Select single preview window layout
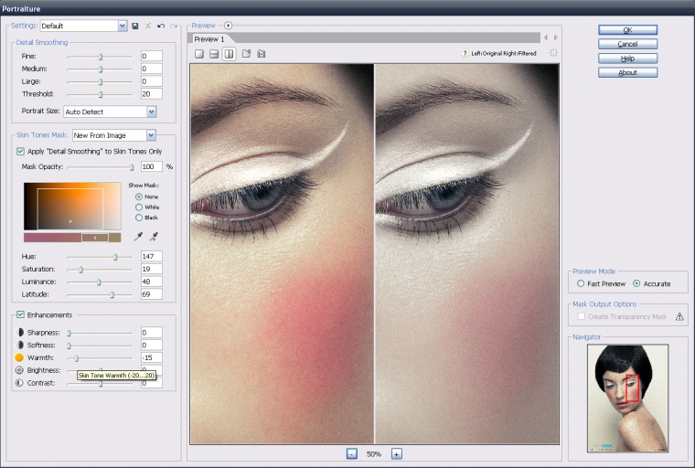 pyautogui.click(x=199, y=54)
